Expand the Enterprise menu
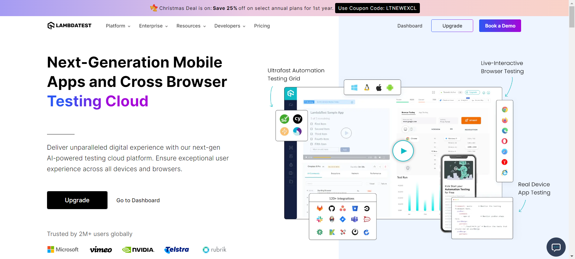Image resolution: width=575 pixels, height=259 pixels. click(153, 26)
